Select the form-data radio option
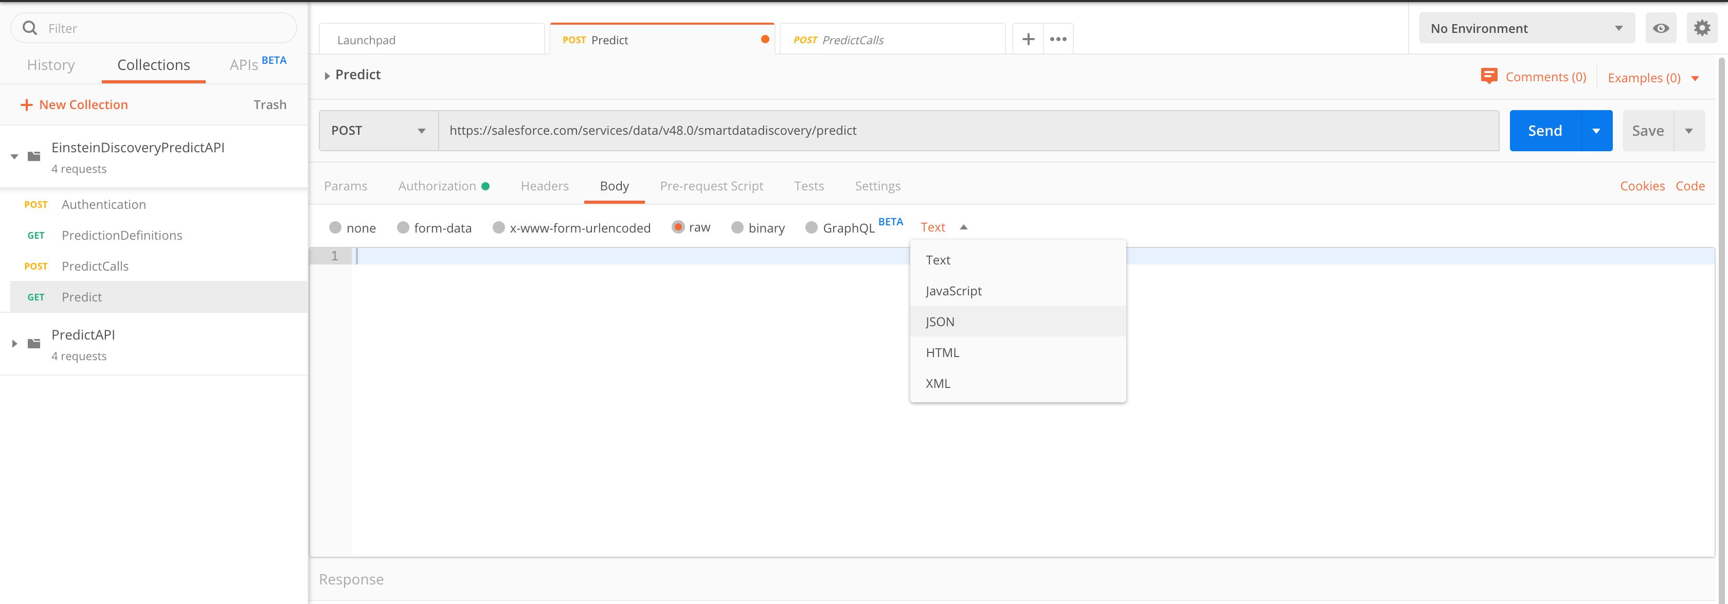The height and width of the screenshot is (604, 1728). click(x=403, y=227)
